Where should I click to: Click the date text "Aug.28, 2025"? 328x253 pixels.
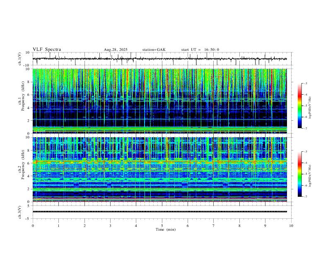pos(116,50)
